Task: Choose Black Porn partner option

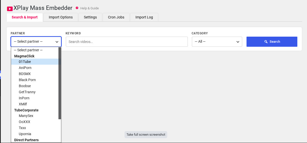Action: [35, 80]
